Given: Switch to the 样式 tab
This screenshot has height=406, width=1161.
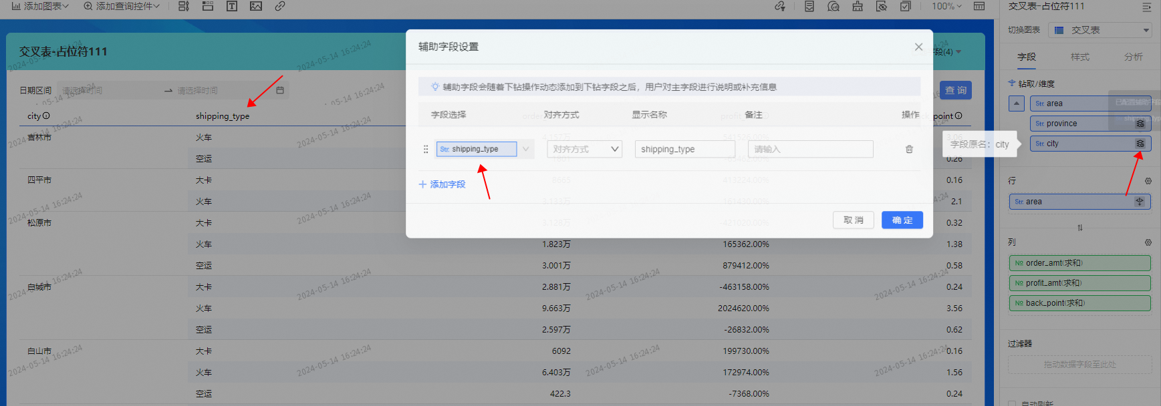Looking at the screenshot, I should tap(1079, 57).
